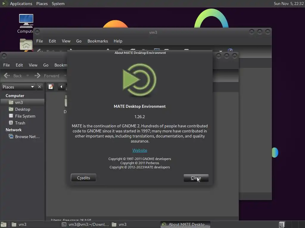The image size is (305, 228).
Task: Select the Computer desktop icon
Action: point(26,23)
